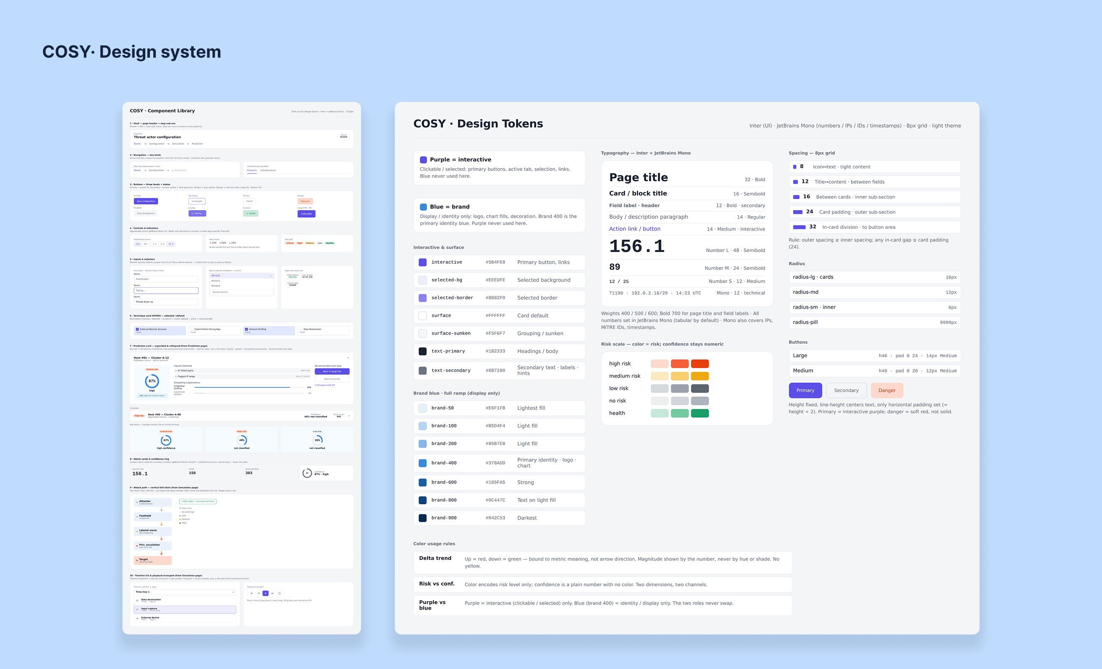Click the Cancel tertiary button
This screenshot has height=669, width=1102.
point(249,201)
